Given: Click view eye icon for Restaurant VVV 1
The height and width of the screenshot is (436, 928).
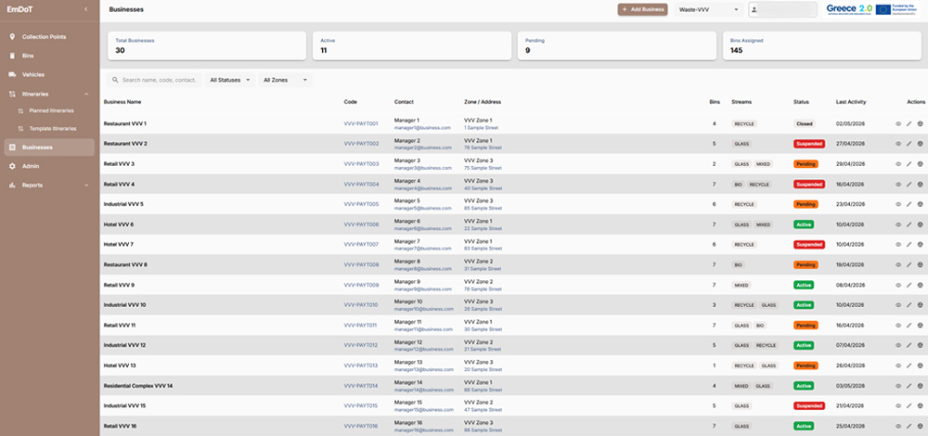Looking at the screenshot, I should 897,124.
